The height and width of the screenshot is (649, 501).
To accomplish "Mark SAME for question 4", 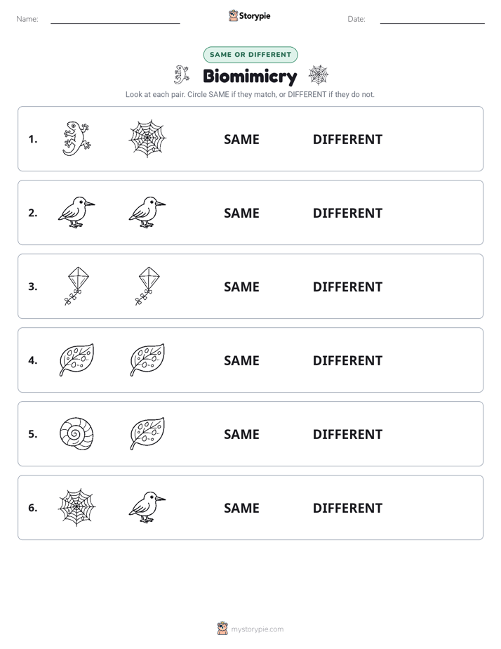I will point(241,360).
